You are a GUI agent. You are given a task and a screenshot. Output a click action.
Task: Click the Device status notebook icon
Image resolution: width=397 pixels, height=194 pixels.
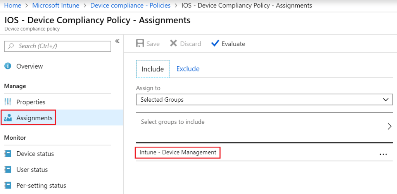pos(8,154)
